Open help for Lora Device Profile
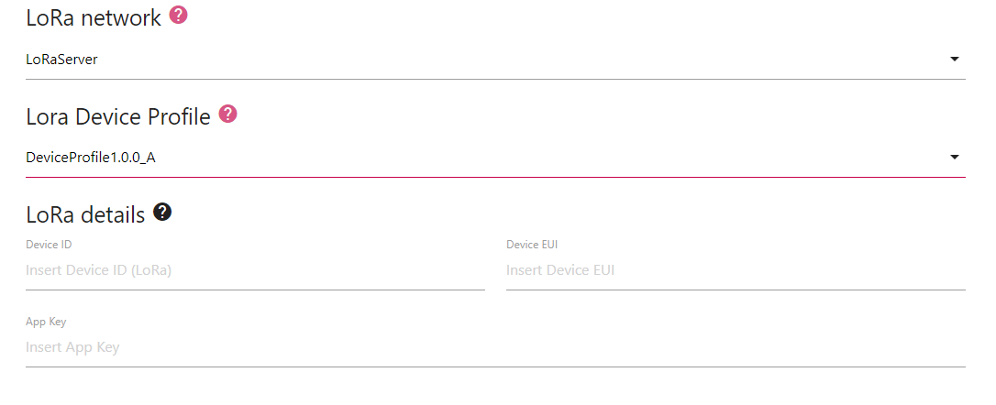Viewport: 996px width, 405px height. 228,115
